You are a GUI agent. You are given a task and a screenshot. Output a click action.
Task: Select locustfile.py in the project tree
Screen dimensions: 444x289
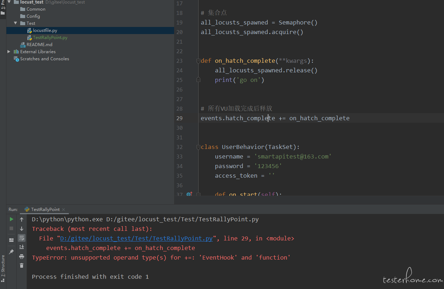point(45,30)
